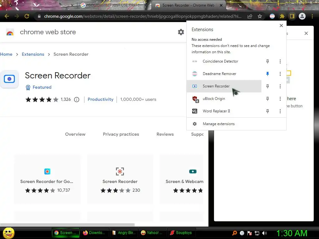Close the Screen Recorder Chrome tab
The image size is (319, 239).
click(x=221, y=5)
